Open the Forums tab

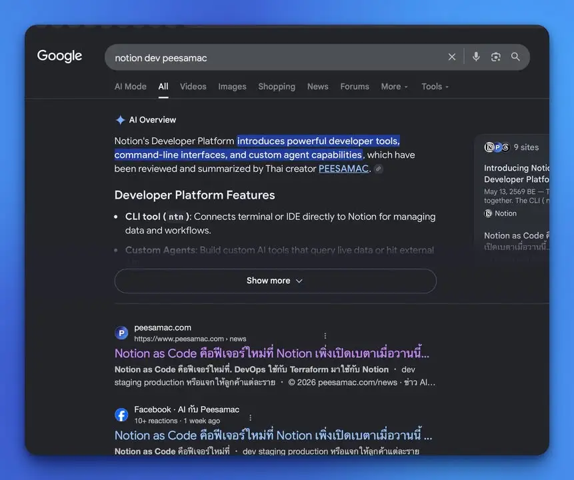355,87
